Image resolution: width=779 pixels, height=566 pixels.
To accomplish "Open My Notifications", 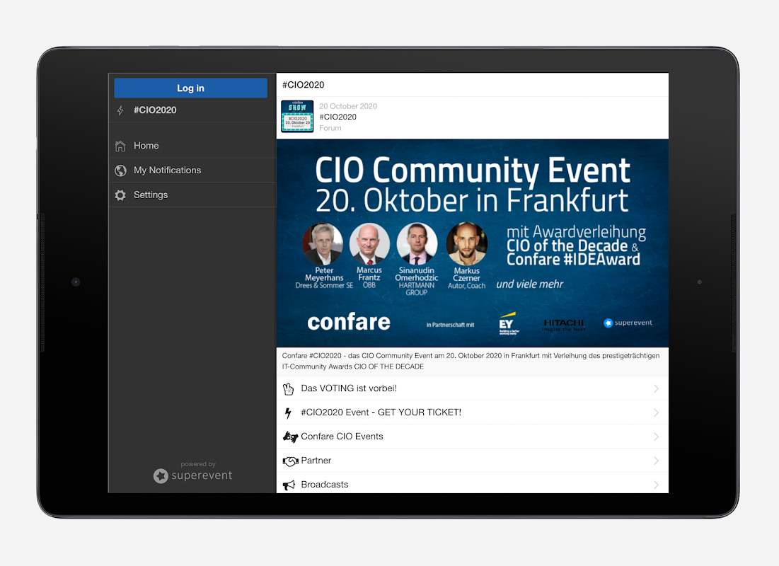I will click(192, 171).
